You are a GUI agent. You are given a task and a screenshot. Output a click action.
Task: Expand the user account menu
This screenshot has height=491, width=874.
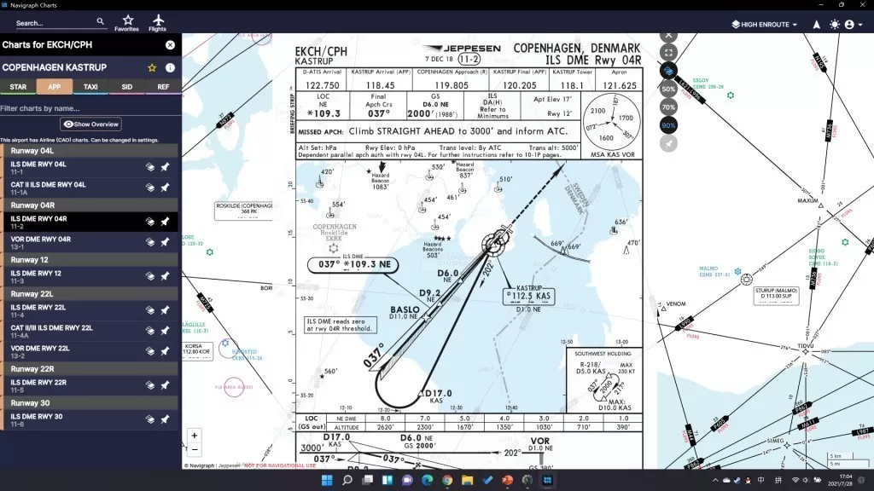851,25
